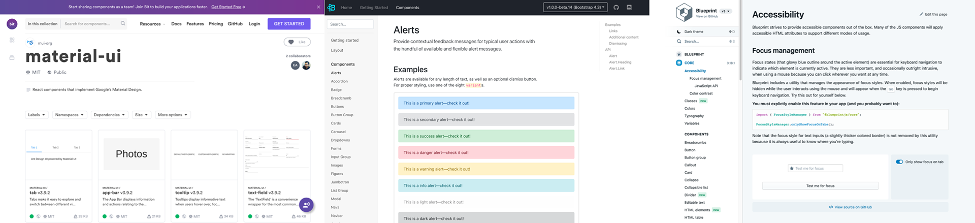Screen dimensions: 975x223
Task: Open the box icon in the Bit left sidebar
Action: pyautogui.click(x=12, y=57)
